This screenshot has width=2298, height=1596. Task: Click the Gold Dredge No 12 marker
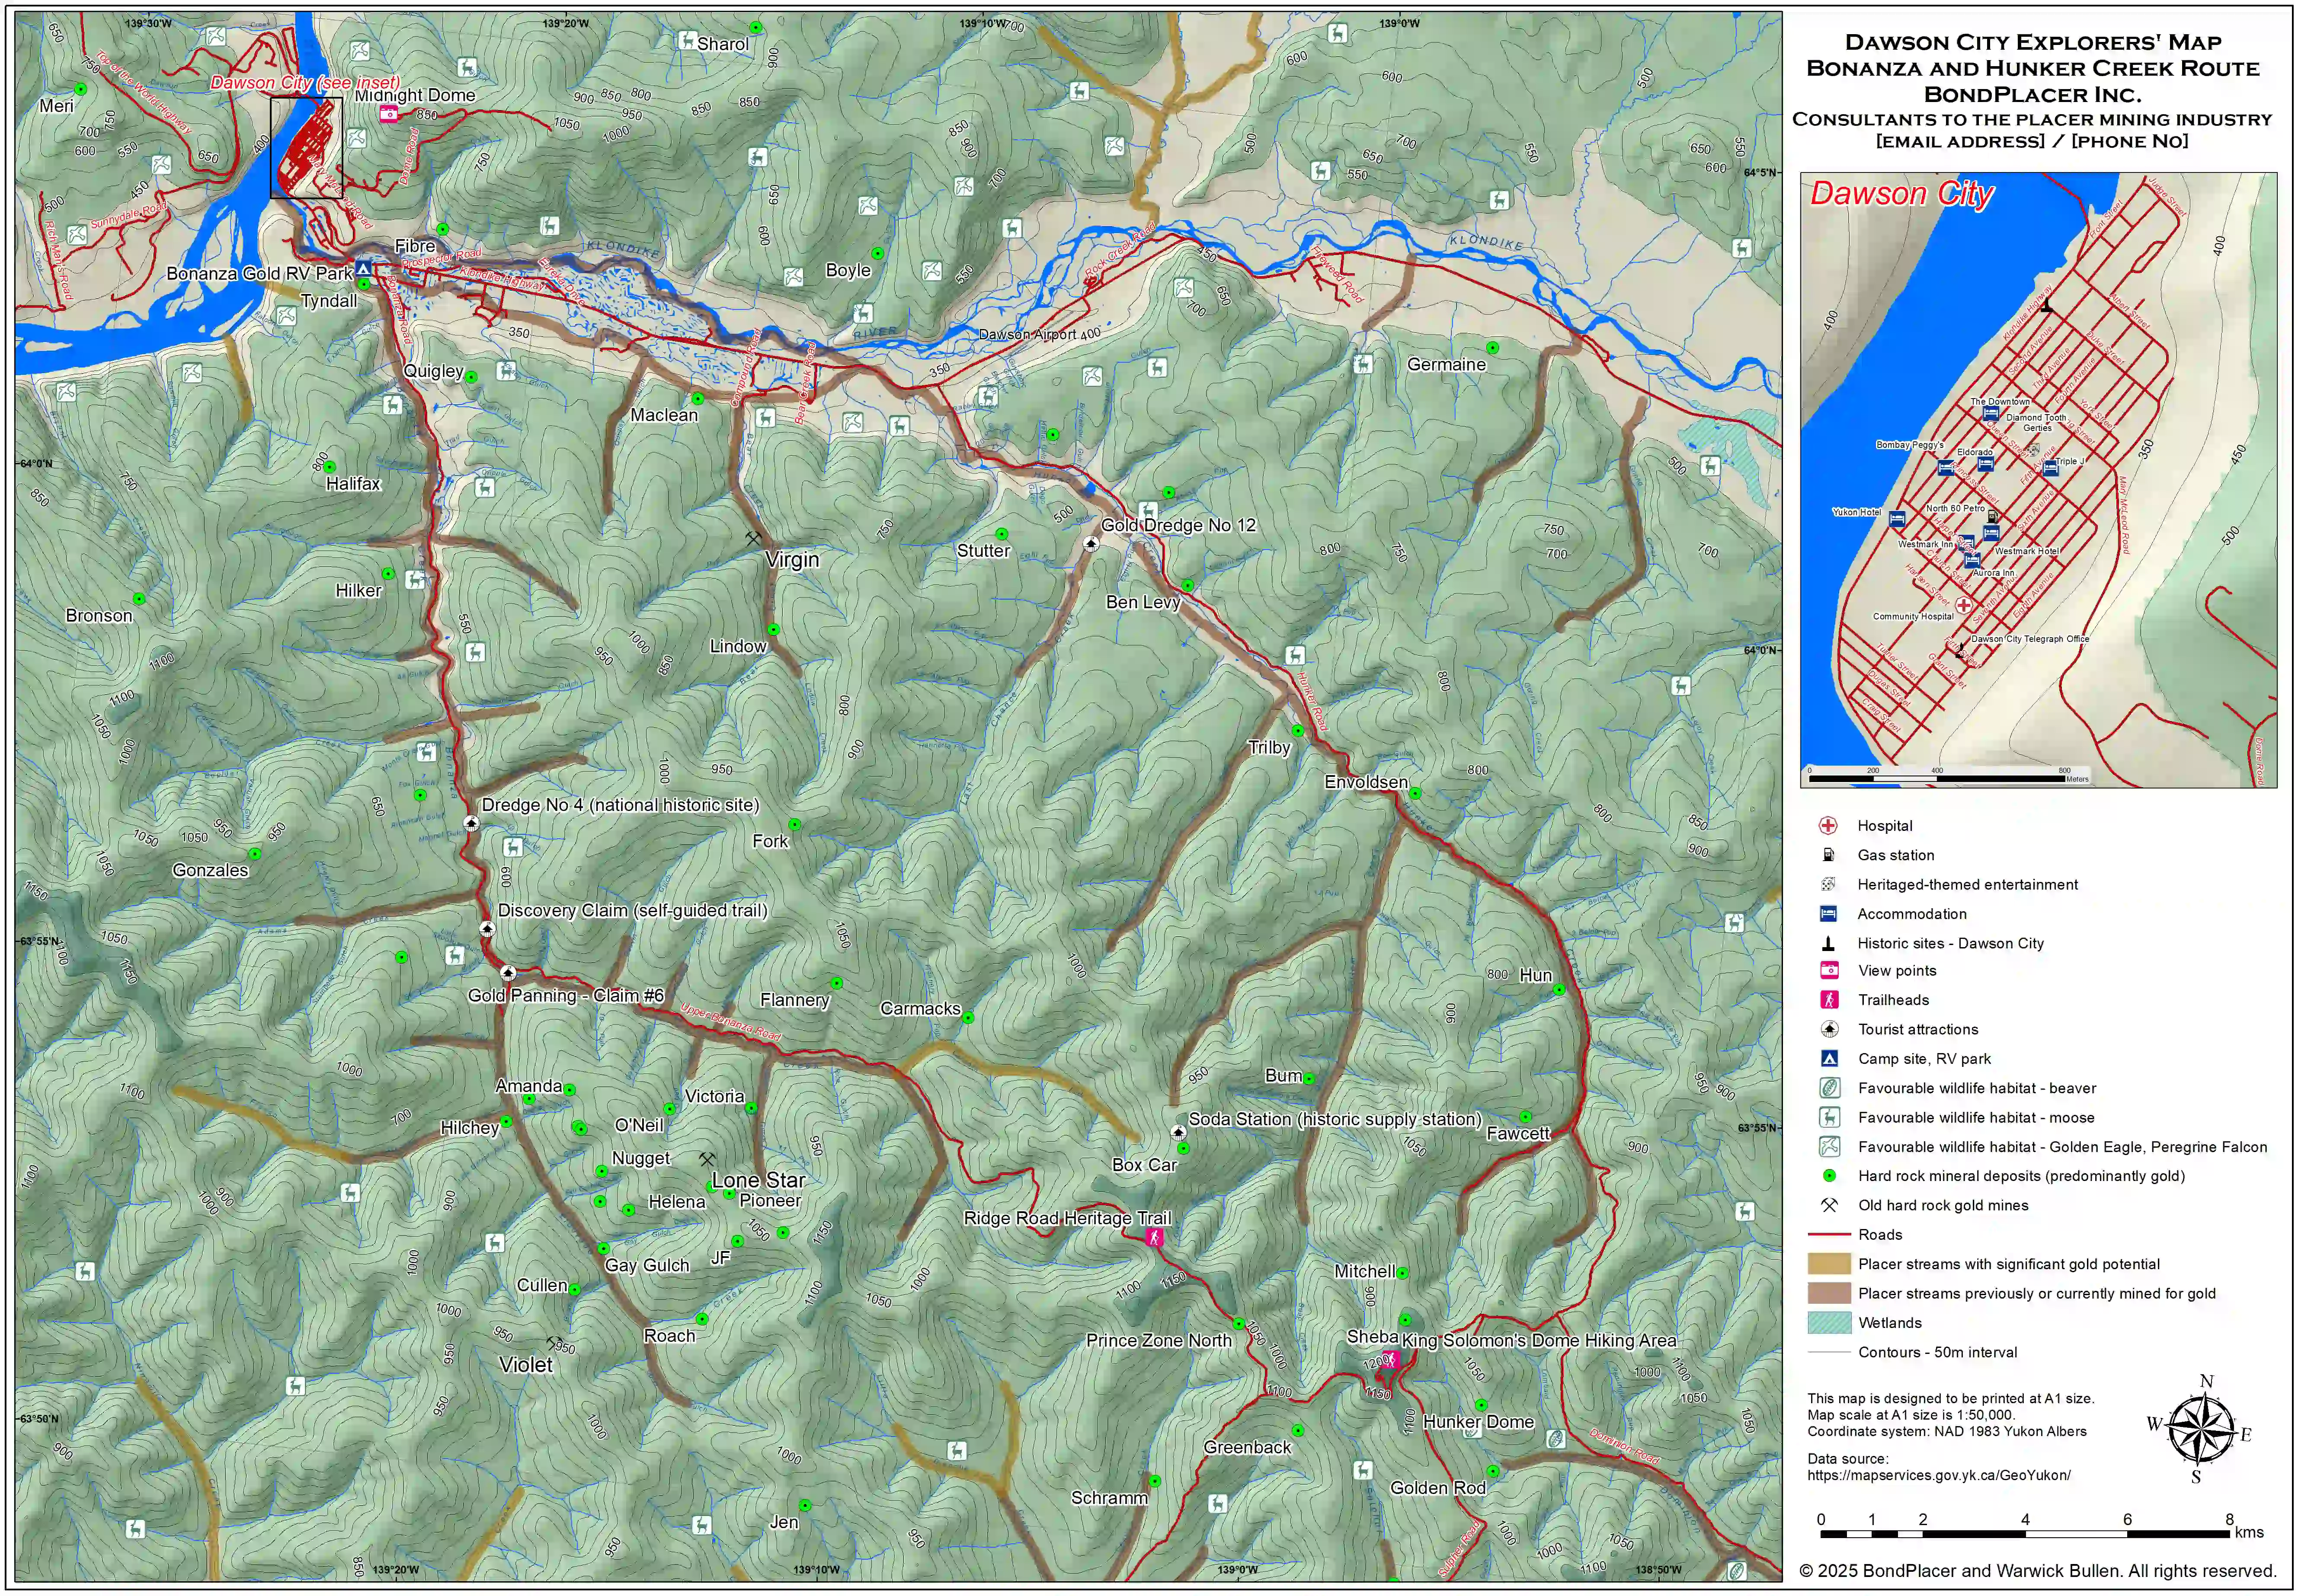click(1092, 544)
